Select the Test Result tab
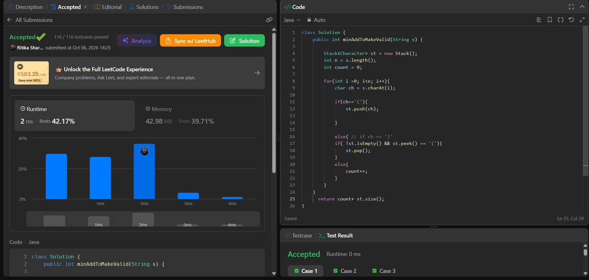This screenshot has height=280, width=589. pos(336,235)
